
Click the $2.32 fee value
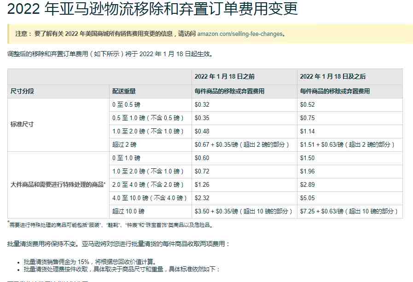[x=202, y=198]
